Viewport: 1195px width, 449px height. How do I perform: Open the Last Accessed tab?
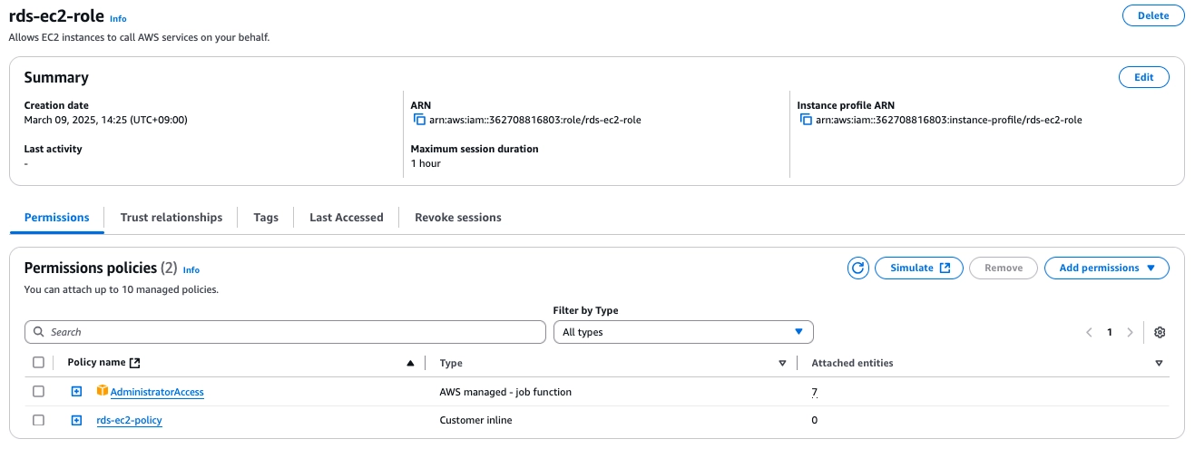point(346,218)
